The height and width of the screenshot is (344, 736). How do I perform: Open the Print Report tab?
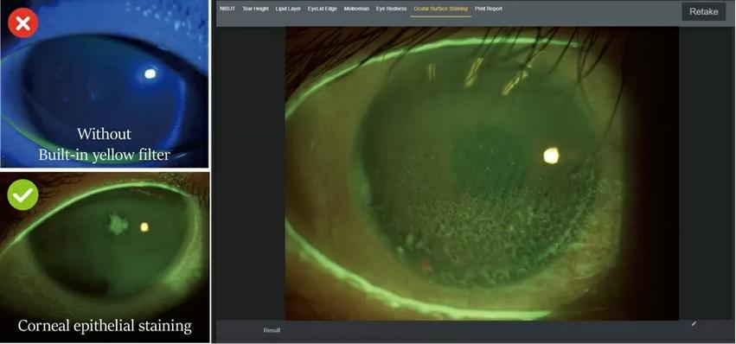pyautogui.click(x=489, y=9)
